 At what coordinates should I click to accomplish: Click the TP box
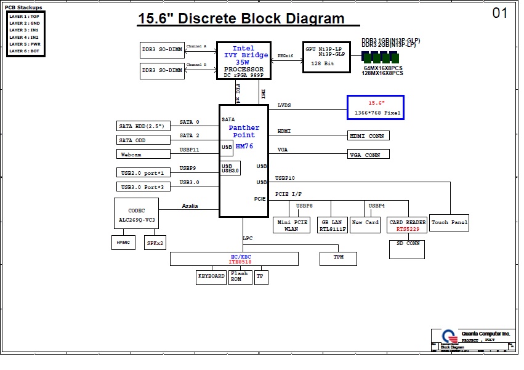point(261,278)
